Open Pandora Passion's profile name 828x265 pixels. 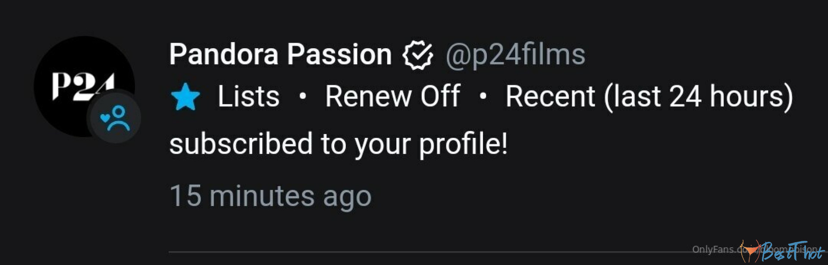point(280,54)
